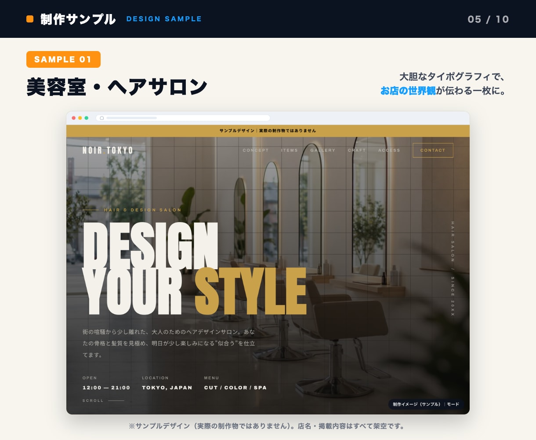Click the orange square beside 制作サンプル

[30, 19]
